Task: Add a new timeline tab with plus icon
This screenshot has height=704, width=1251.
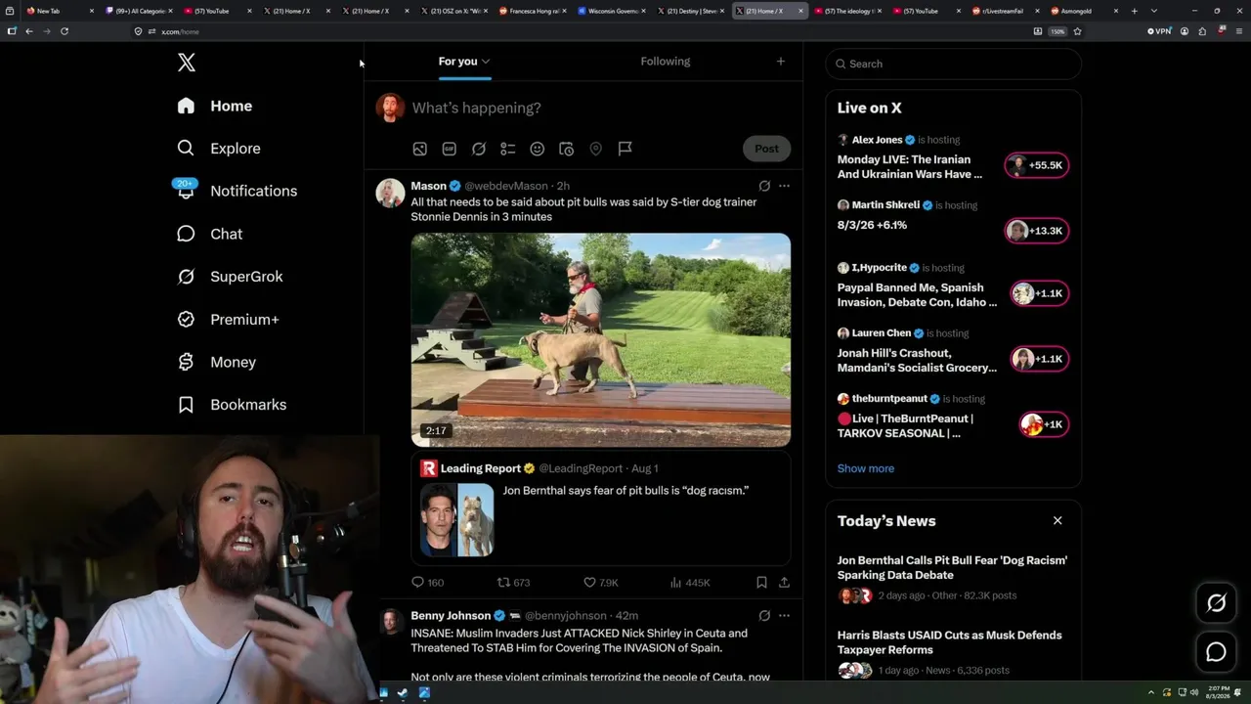Action: click(x=780, y=62)
